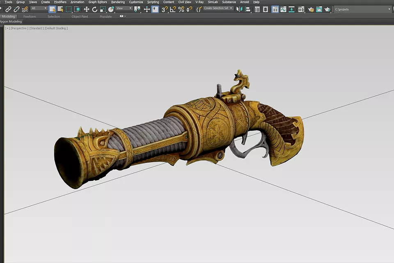Open the Graph Editors menu
Viewport: 394px width, 263px height.
point(98,2)
